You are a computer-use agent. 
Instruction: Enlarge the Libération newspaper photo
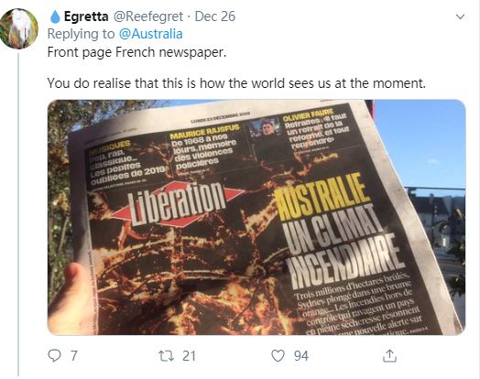point(256,217)
